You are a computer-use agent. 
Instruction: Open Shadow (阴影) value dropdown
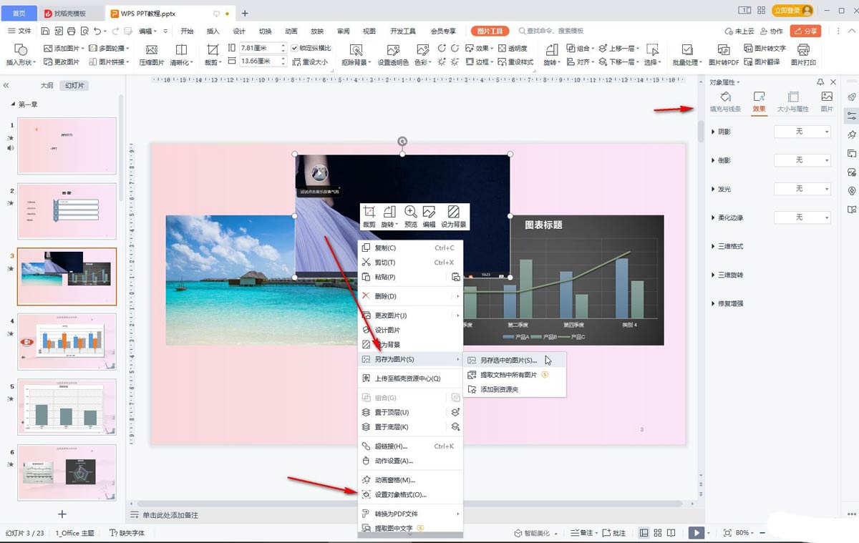[802, 132]
